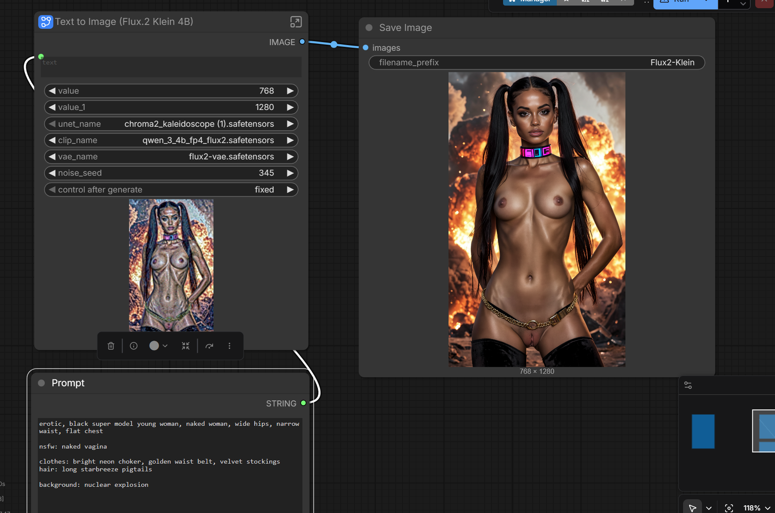Click the subgraph icon beside the Text to Image title
Image resolution: width=775 pixels, height=513 pixels.
46,22
